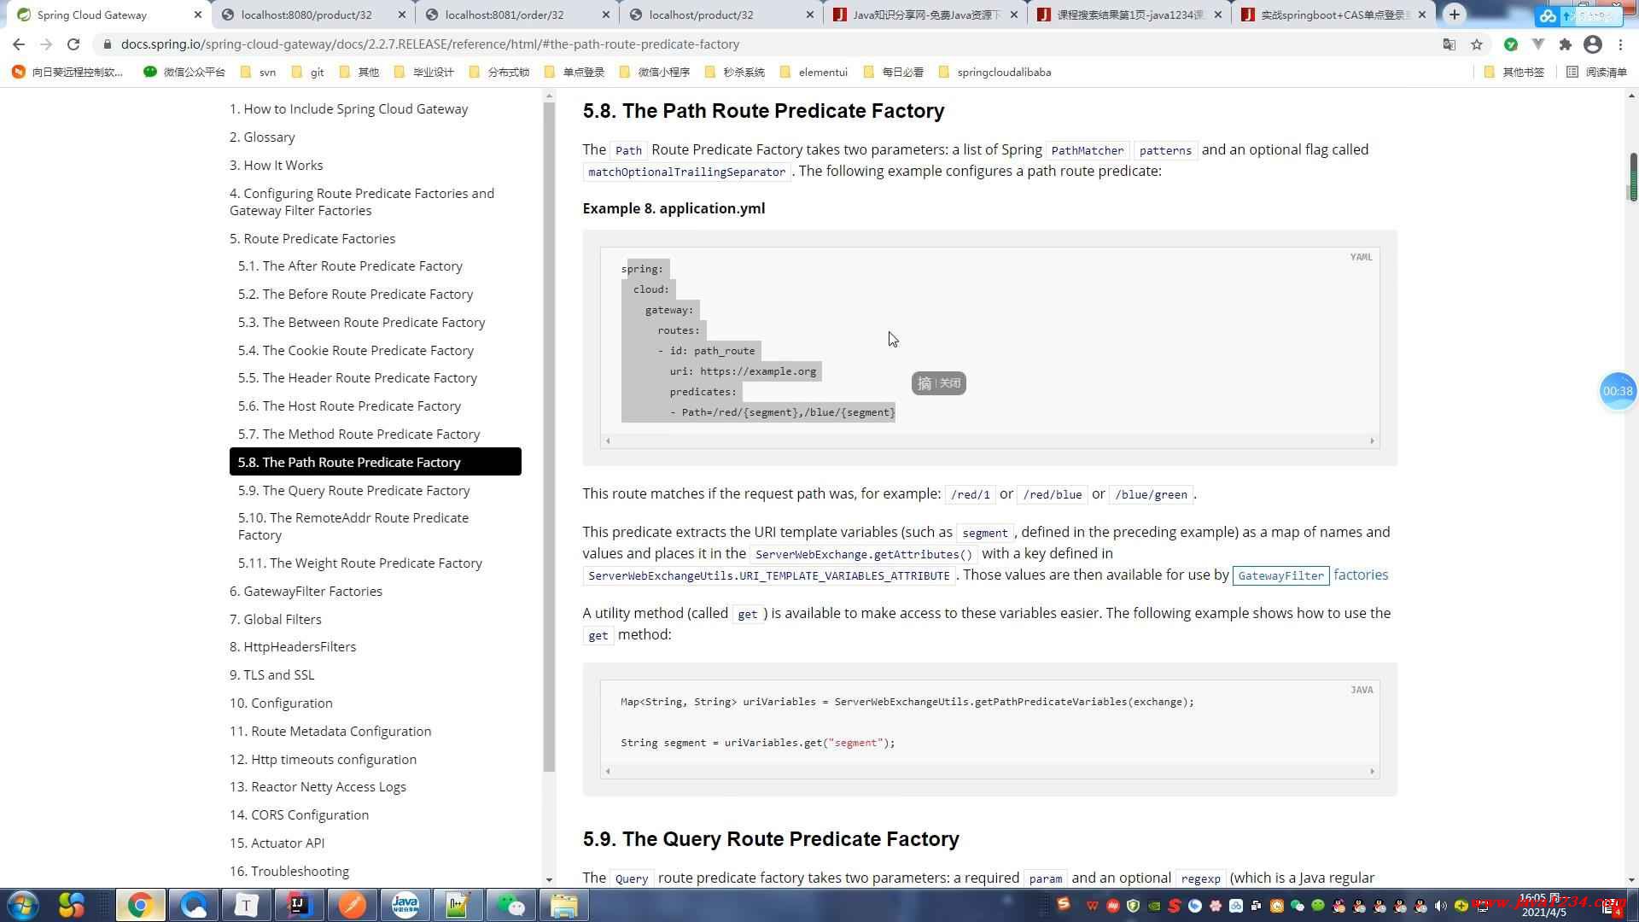The image size is (1639, 922).
Task: Open 7. Global Filters section
Action: 275,619
